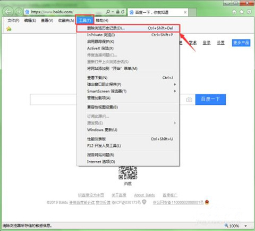The height and width of the screenshot is (231, 255).
Task: Select Windows 更新(U) menu entry
Action: (x=128, y=130)
